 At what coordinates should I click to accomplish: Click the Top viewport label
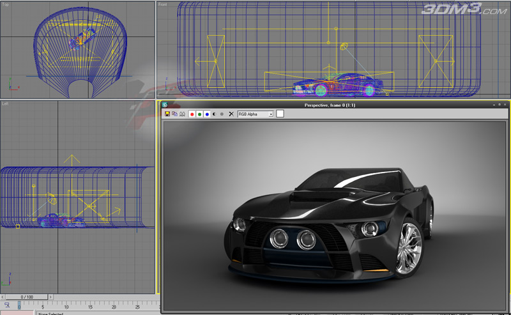[6, 4]
